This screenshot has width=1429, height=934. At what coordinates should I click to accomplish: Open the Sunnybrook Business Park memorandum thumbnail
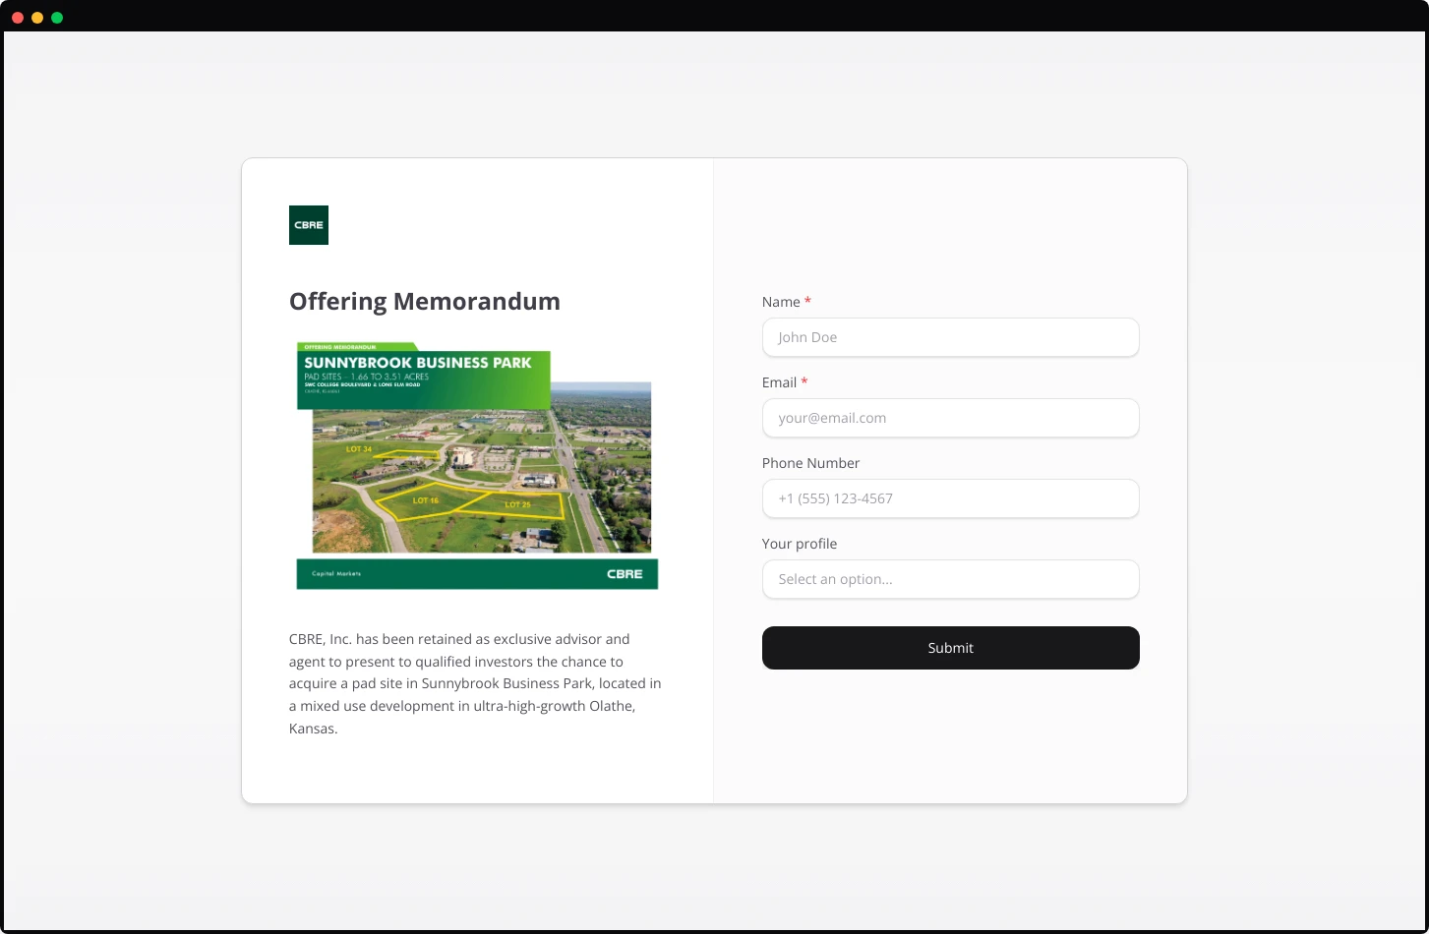pos(477,466)
